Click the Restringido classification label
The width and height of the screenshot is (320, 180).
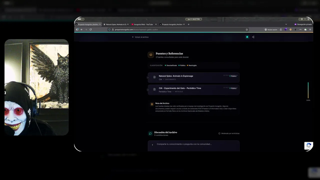pyautogui.click(x=192, y=65)
